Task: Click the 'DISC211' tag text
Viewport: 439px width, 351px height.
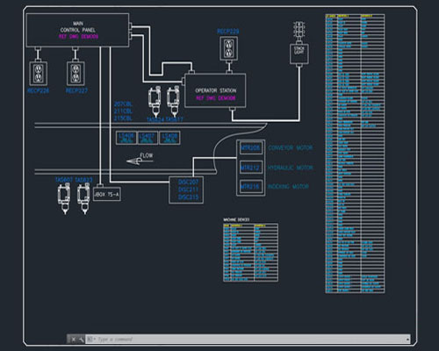Action: pos(189,190)
